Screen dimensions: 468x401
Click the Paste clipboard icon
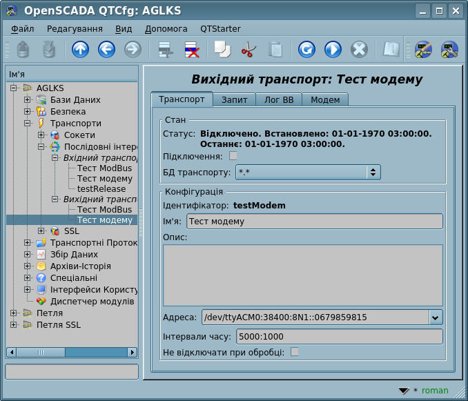tap(275, 50)
